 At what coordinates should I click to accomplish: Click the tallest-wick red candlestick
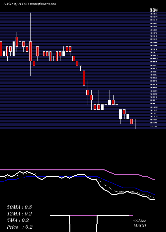pyautogui.click(x=31, y=51)
